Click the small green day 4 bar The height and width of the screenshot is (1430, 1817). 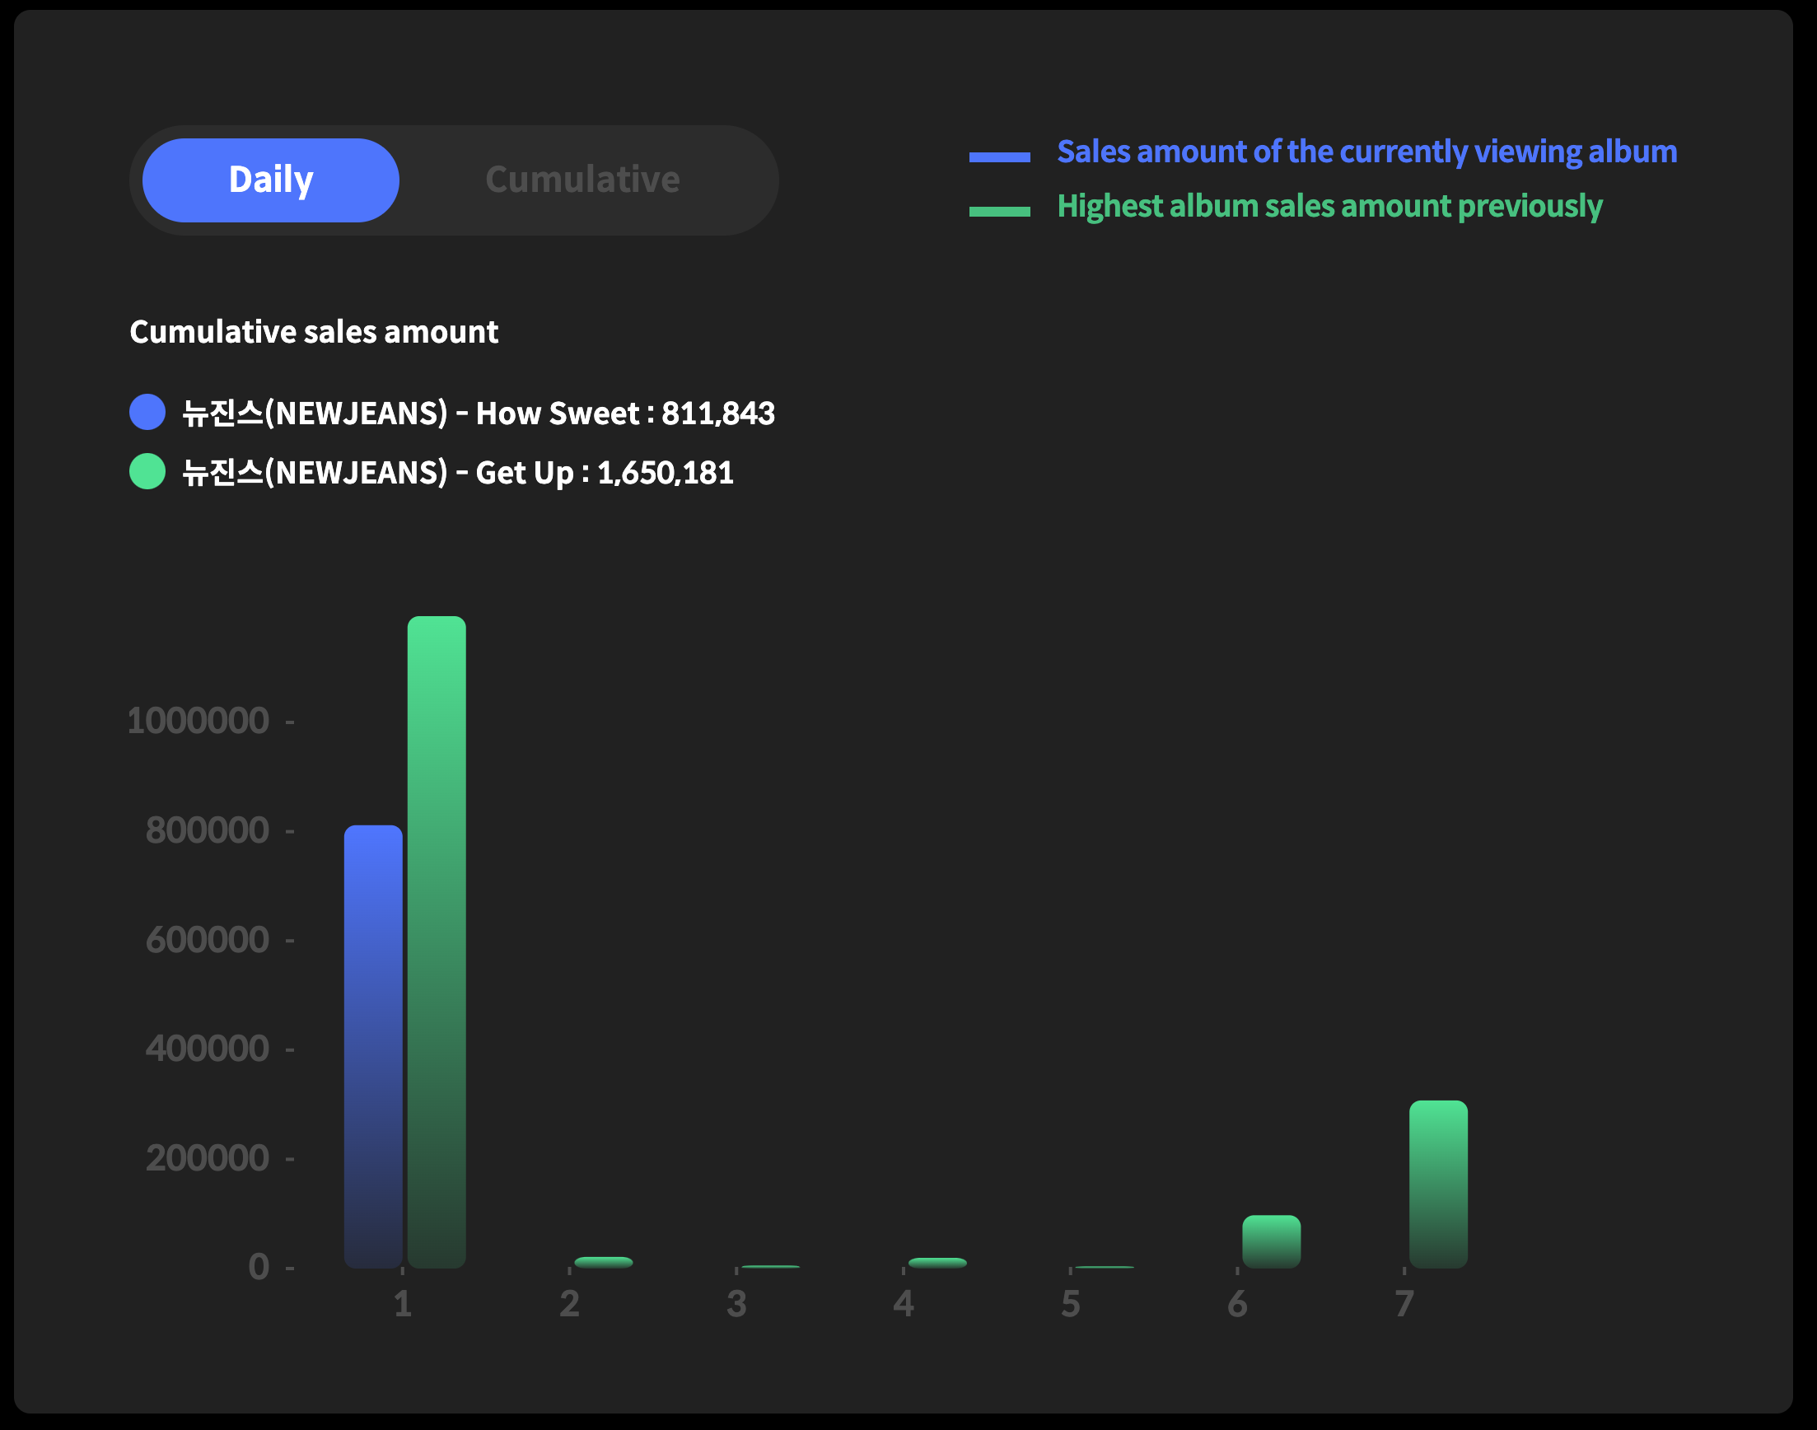(x=937, y=1263)
